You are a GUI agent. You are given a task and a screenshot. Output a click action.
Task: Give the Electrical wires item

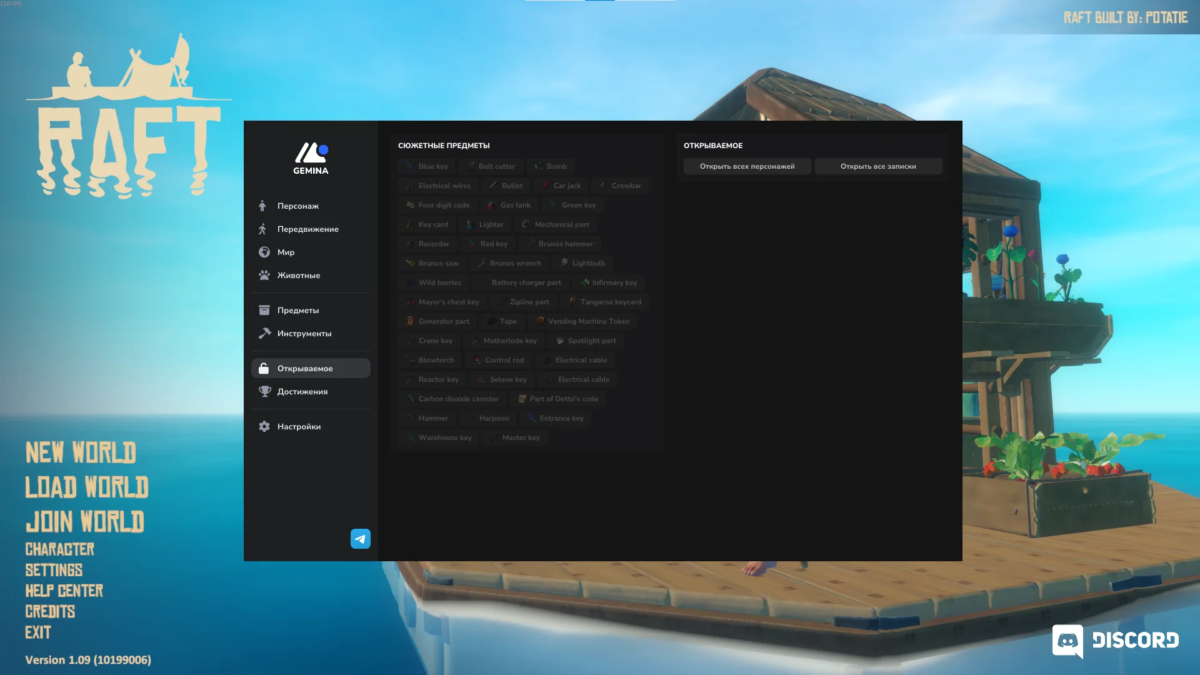[x=438, y=186]
